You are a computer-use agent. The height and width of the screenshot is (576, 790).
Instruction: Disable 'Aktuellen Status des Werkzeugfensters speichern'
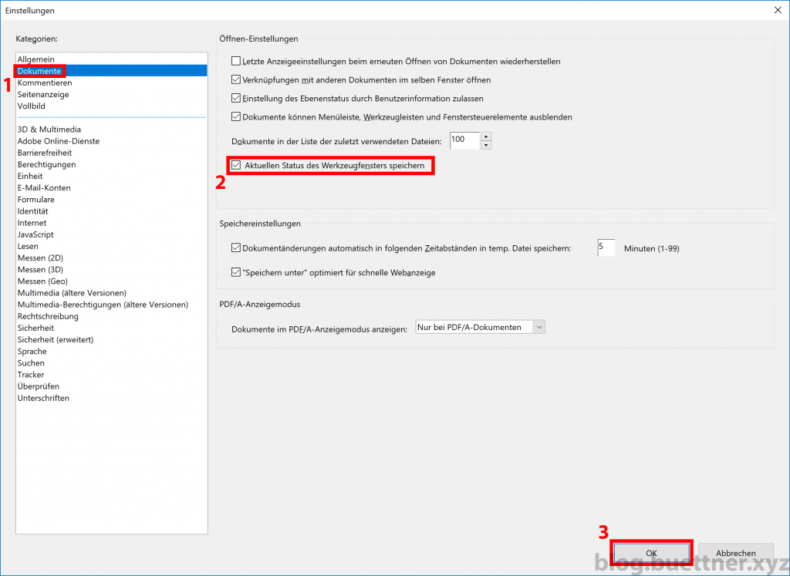(237, 165)
